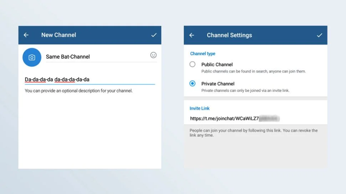
Task: Click the 'Channel type' section heading
Action: click(203, 54)
